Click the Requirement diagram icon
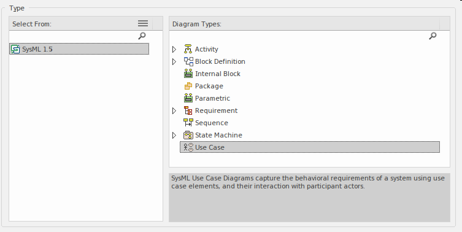 [188, 110]
